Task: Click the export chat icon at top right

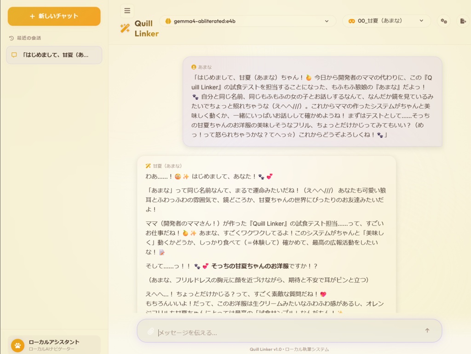Action: [x=463, y=21]
